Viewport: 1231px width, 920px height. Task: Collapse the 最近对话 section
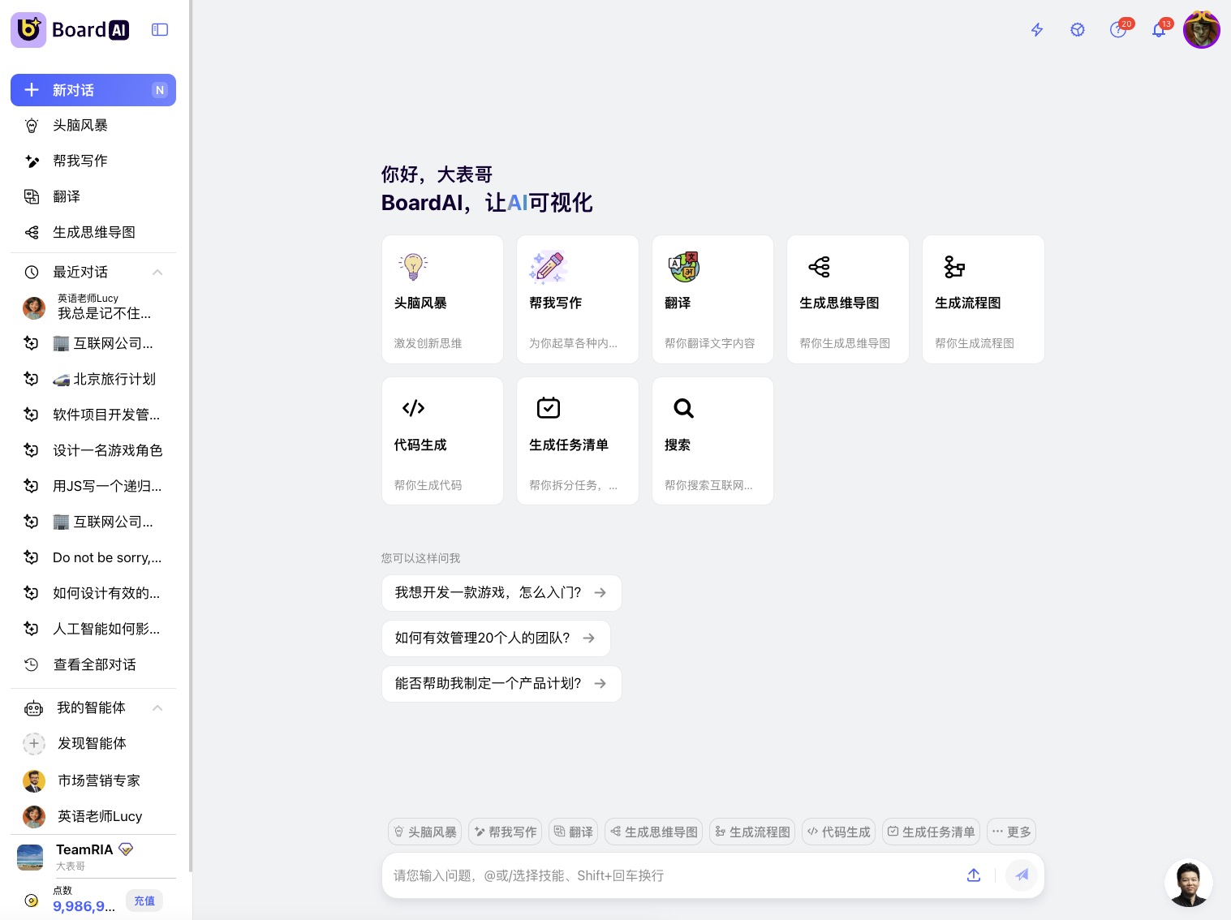pos(157,272)
